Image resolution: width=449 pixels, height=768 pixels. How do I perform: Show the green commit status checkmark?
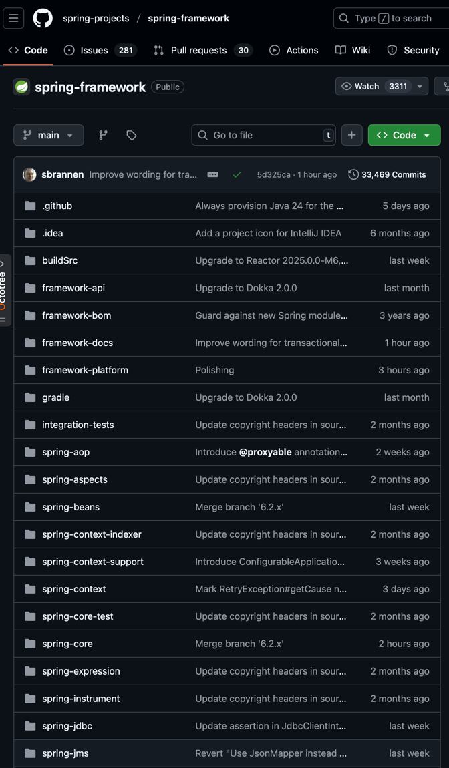pos(237,174)
